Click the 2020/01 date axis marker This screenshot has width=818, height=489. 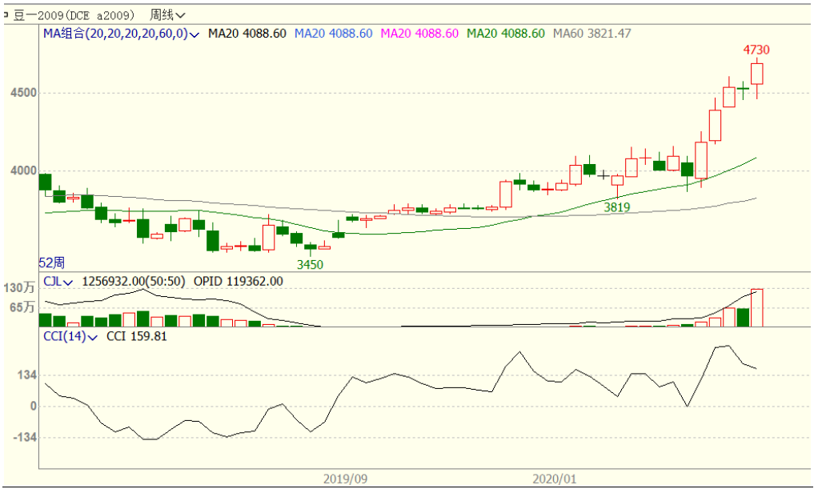tap(554, 479)
